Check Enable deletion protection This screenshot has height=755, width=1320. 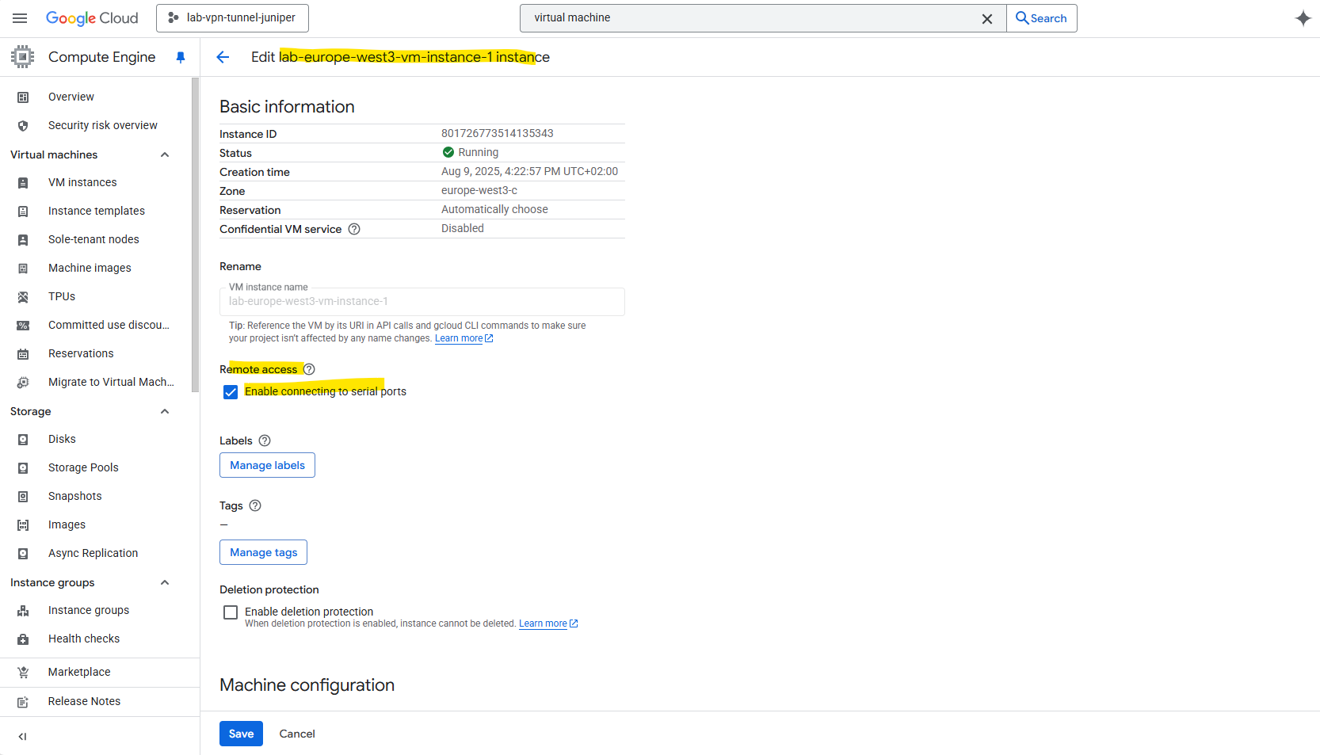(231, 612)
